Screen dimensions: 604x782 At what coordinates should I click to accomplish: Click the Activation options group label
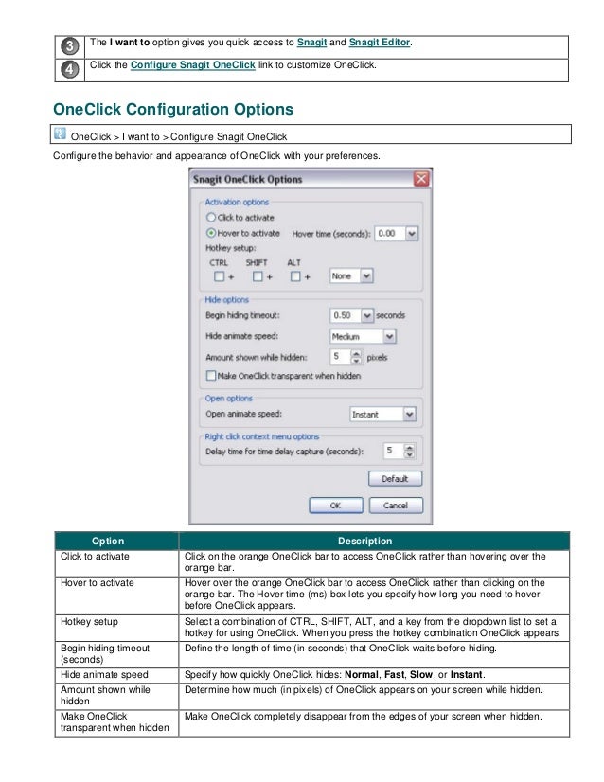pos(237,202)
